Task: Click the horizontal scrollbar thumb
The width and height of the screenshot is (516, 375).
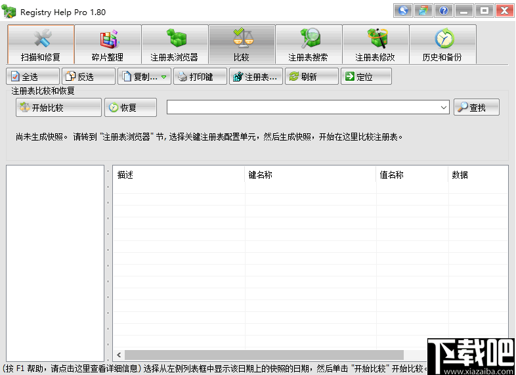Action: tap(264, 355)
